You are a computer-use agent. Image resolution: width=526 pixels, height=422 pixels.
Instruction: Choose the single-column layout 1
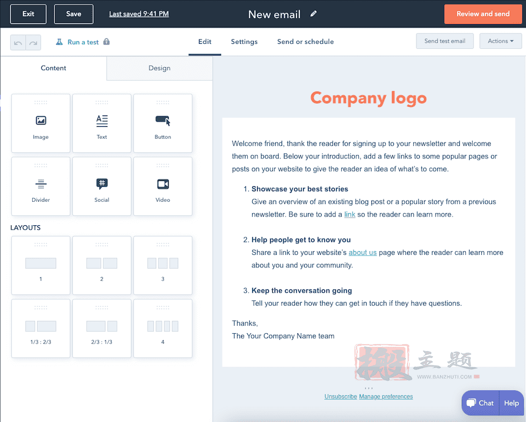pos(41,265)
